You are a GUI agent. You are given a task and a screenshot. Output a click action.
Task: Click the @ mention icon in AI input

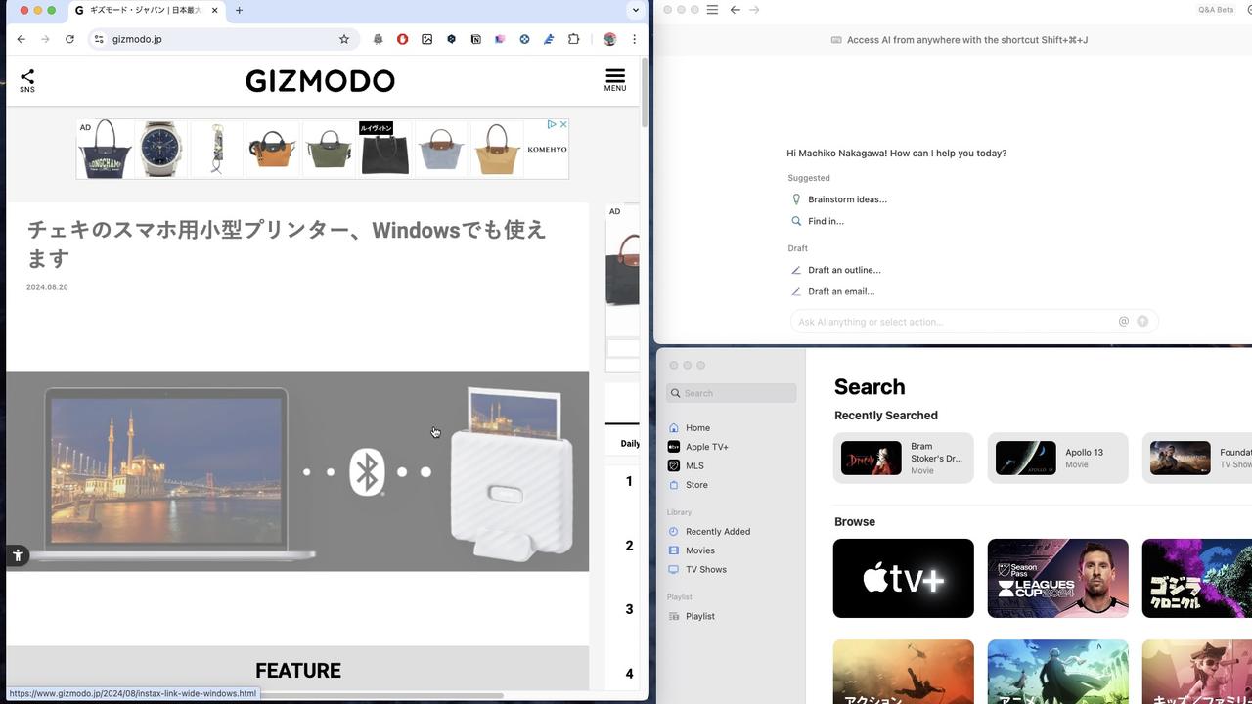[x=1124, y=321]
